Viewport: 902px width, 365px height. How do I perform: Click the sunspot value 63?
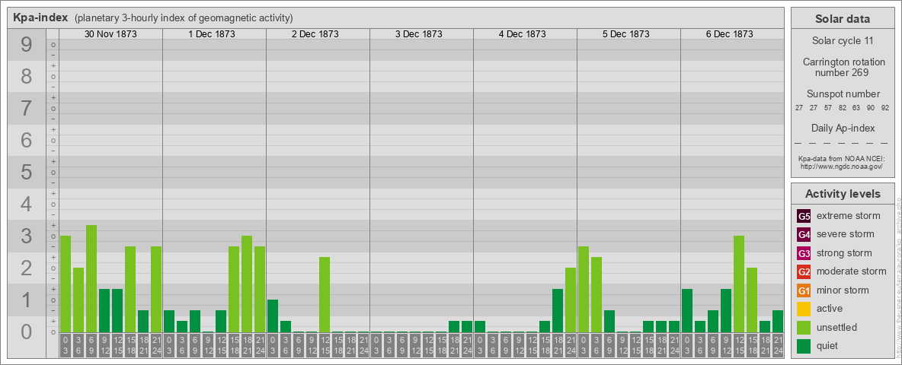coord(856,108)
